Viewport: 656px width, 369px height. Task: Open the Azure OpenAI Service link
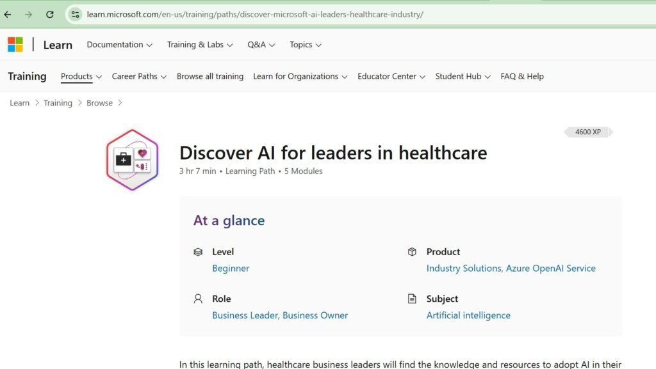point(550,269)
